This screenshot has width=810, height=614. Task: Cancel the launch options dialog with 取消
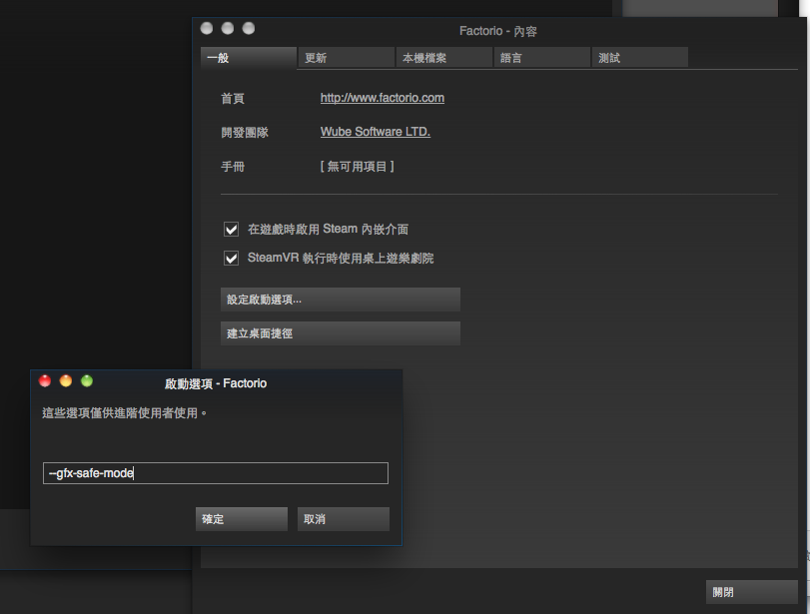343,519
